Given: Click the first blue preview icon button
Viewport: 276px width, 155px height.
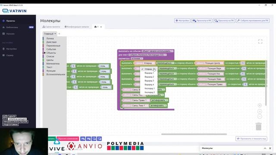Looking at the screenshot, I should point(83,139).
